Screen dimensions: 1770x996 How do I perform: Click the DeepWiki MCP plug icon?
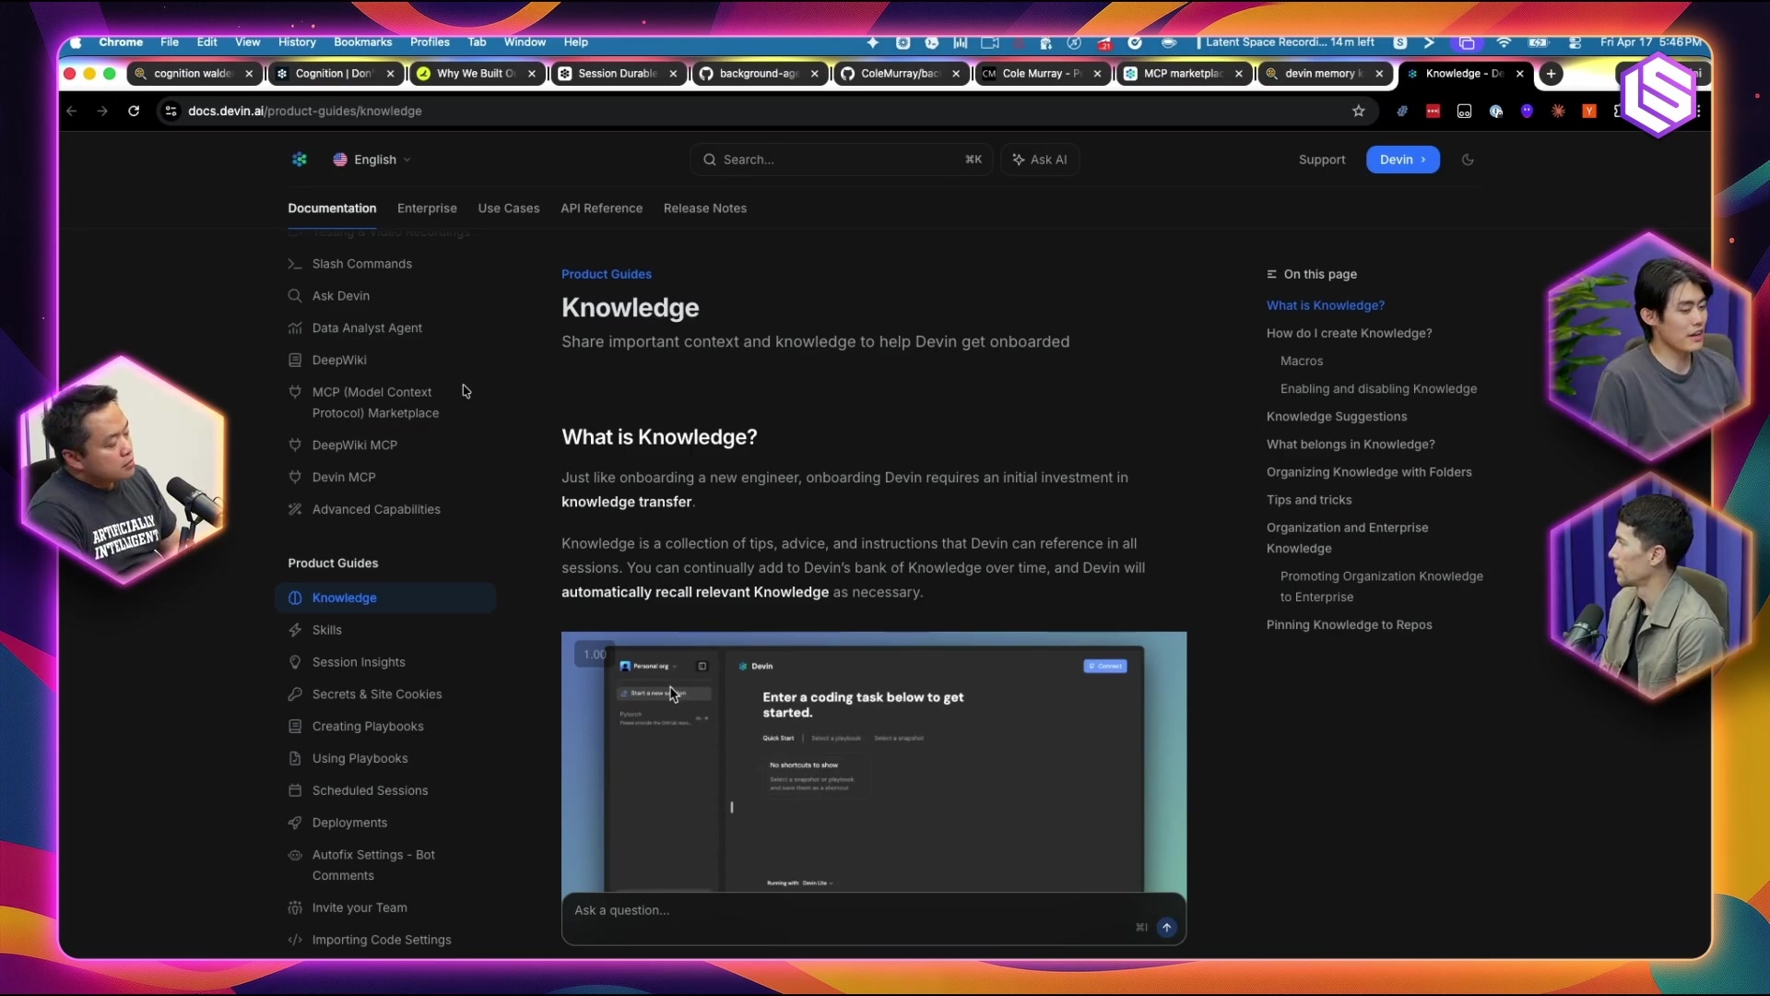[295, 445]
